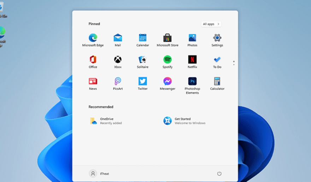Open Photoshop Elements
This screenshot has height=182, width=311.
[192, 82]
